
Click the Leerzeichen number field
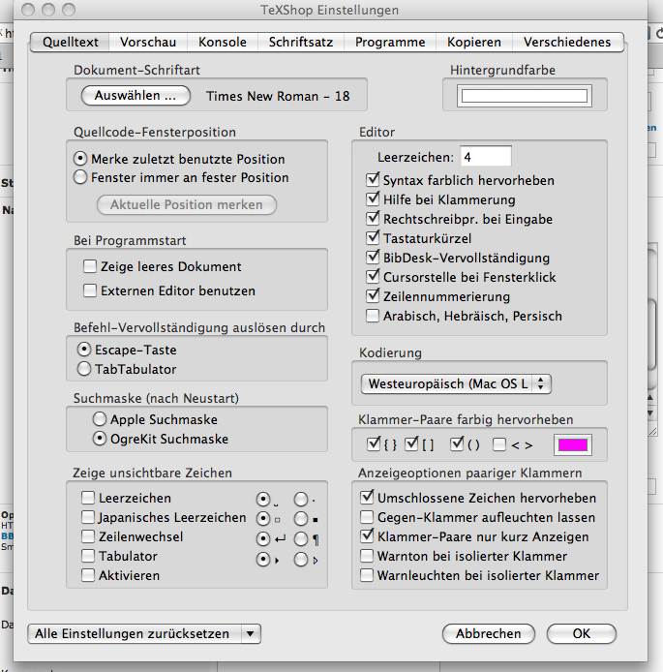tap(486, 157)
